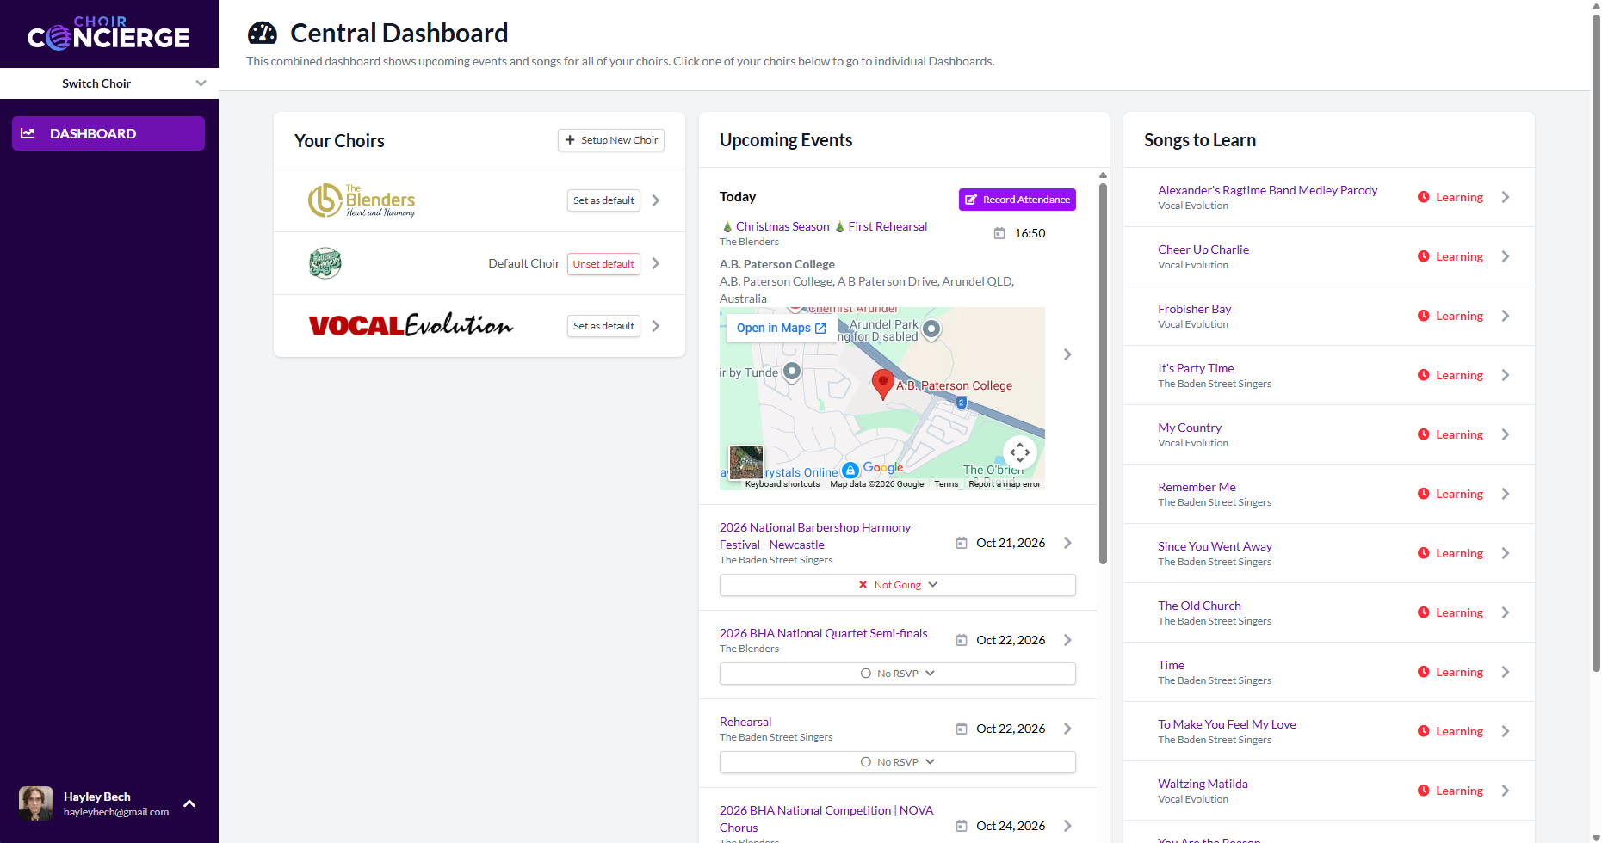Open The Blenders choir logo
The width and height of the screenshot is (1602, 843).
point(362,200)
